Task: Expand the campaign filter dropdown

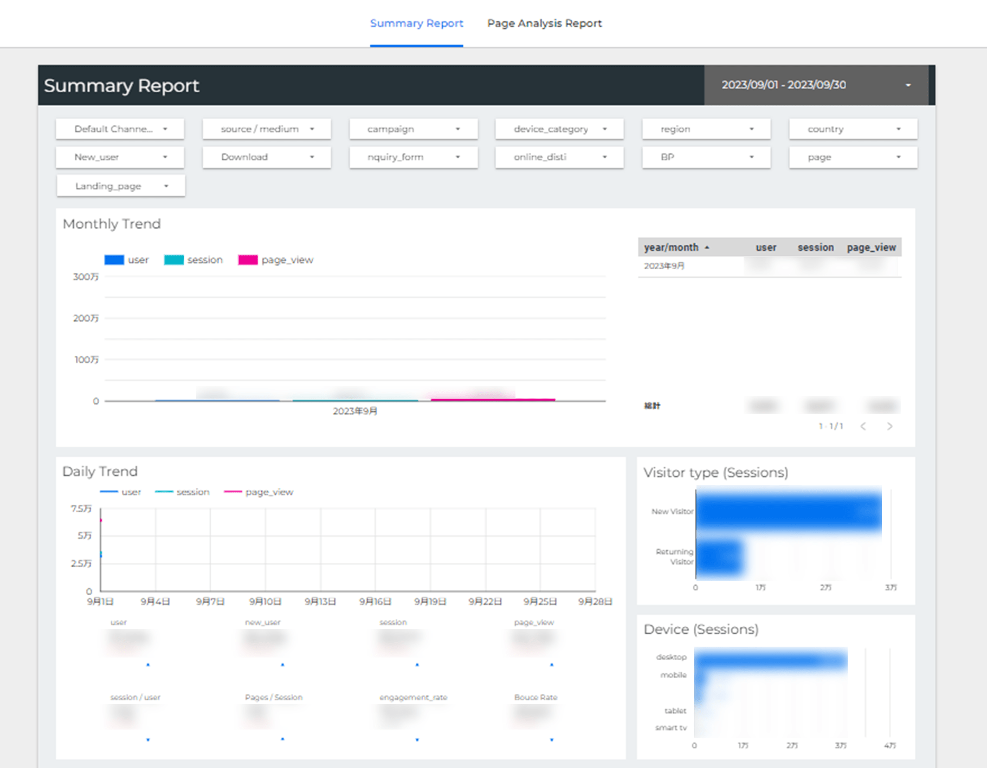Action: pos(413,129)
